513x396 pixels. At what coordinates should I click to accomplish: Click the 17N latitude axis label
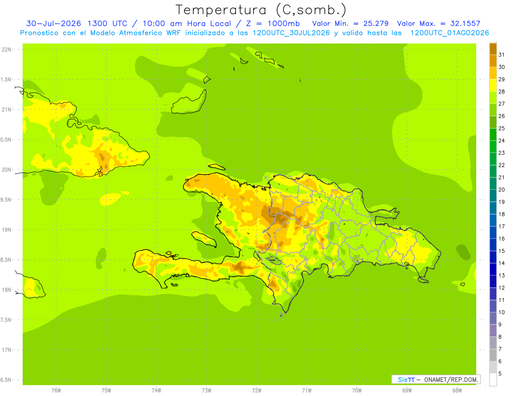(x=7, y=349)
